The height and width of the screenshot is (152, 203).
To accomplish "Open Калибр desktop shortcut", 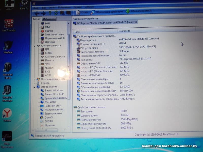I will click(24, 5).
